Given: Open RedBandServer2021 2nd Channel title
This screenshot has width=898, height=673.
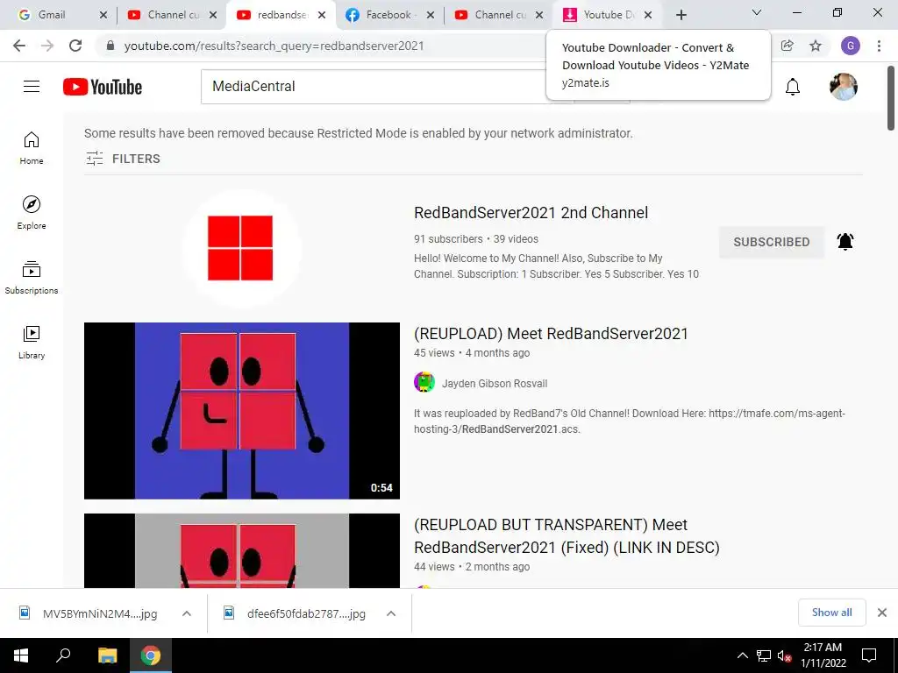Looking at the screenshot, I should coord(531,213).
